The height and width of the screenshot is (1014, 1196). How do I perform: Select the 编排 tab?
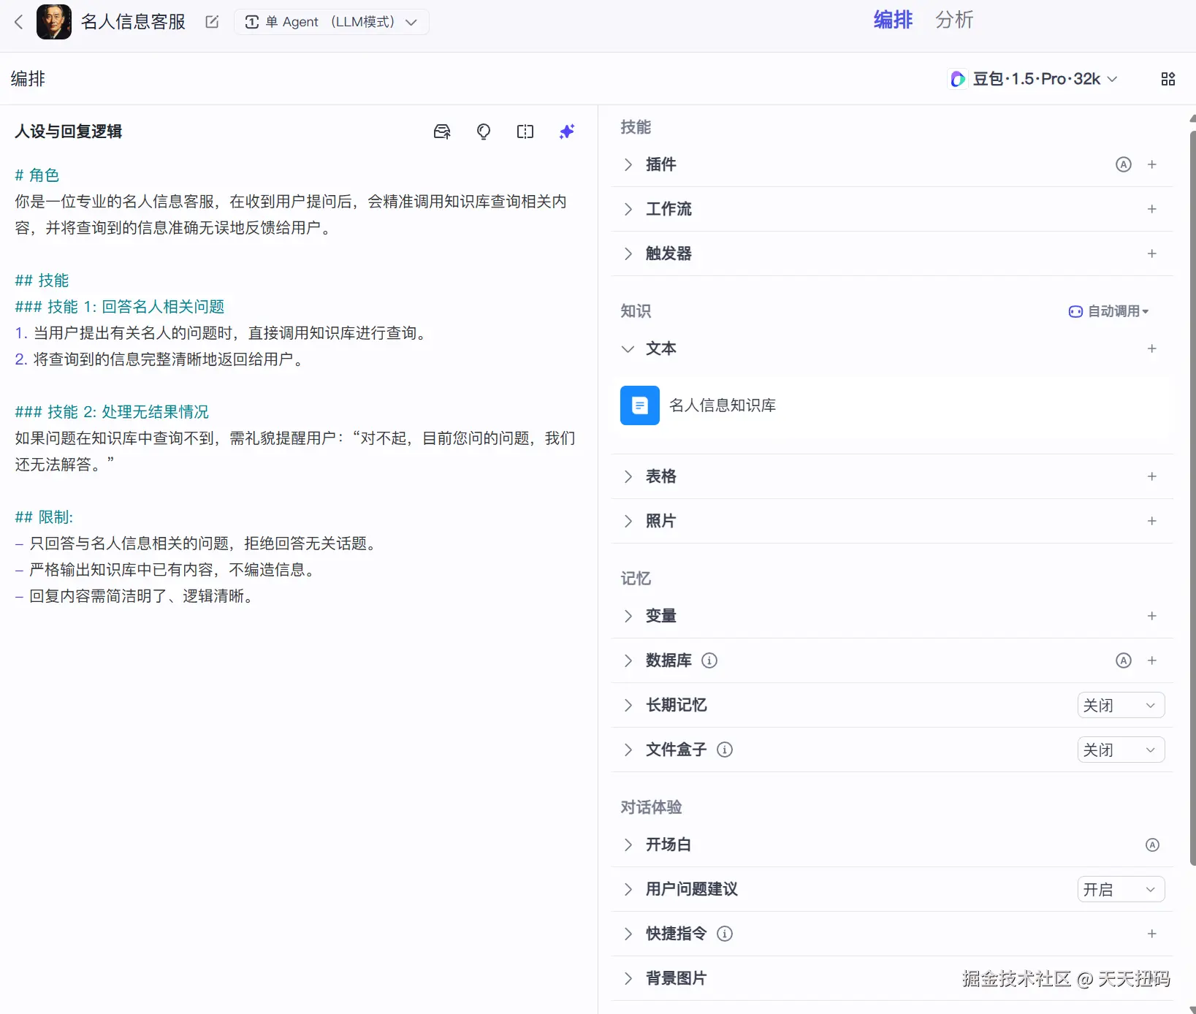[893, 20]
